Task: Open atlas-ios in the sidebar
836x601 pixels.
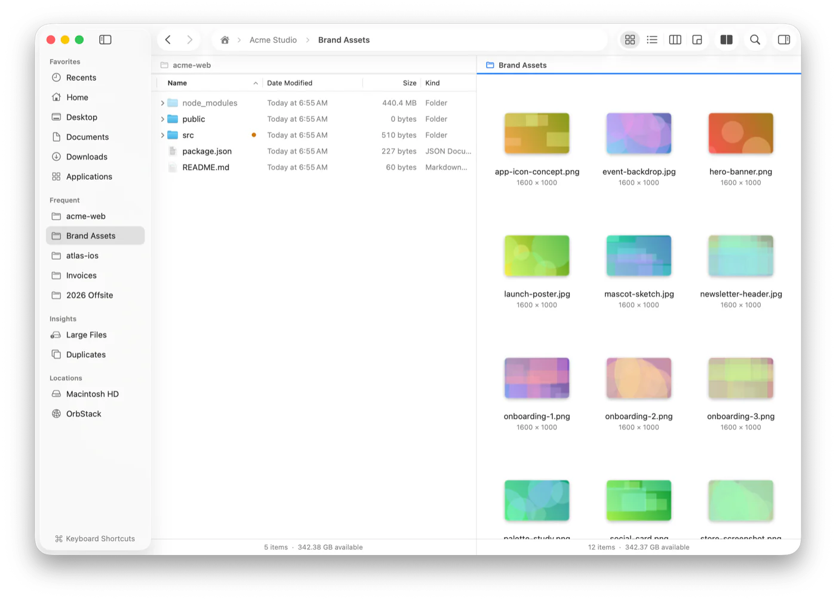Action: 95,256
